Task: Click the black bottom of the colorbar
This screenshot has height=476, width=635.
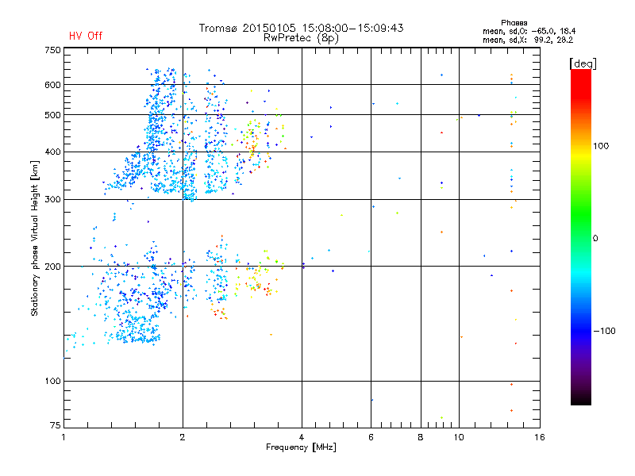Action: click(x=581, y=399)
